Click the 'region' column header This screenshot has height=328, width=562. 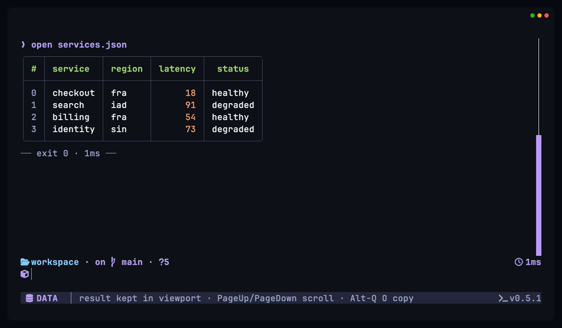point(127,69)
